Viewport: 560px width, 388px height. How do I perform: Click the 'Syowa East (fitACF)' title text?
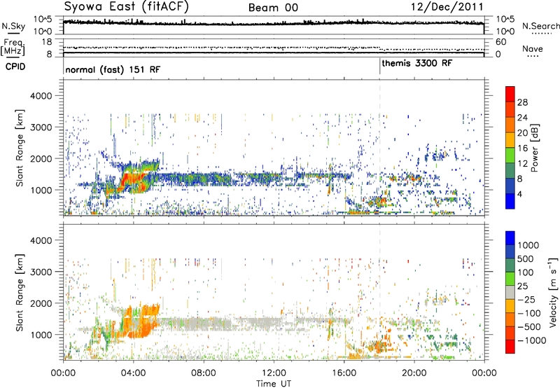click(x=127, y=7)
